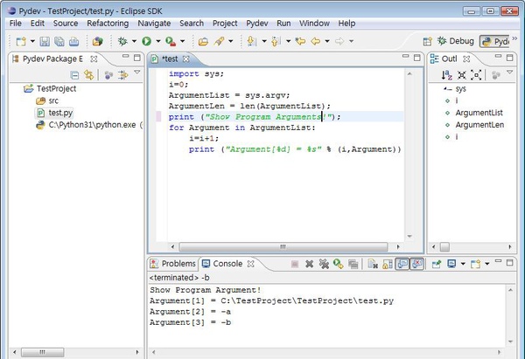The height and width of the screenshot is (359, 525).
Task: Click the Last Edit Location icon
Action: click(x=300, y=41)
